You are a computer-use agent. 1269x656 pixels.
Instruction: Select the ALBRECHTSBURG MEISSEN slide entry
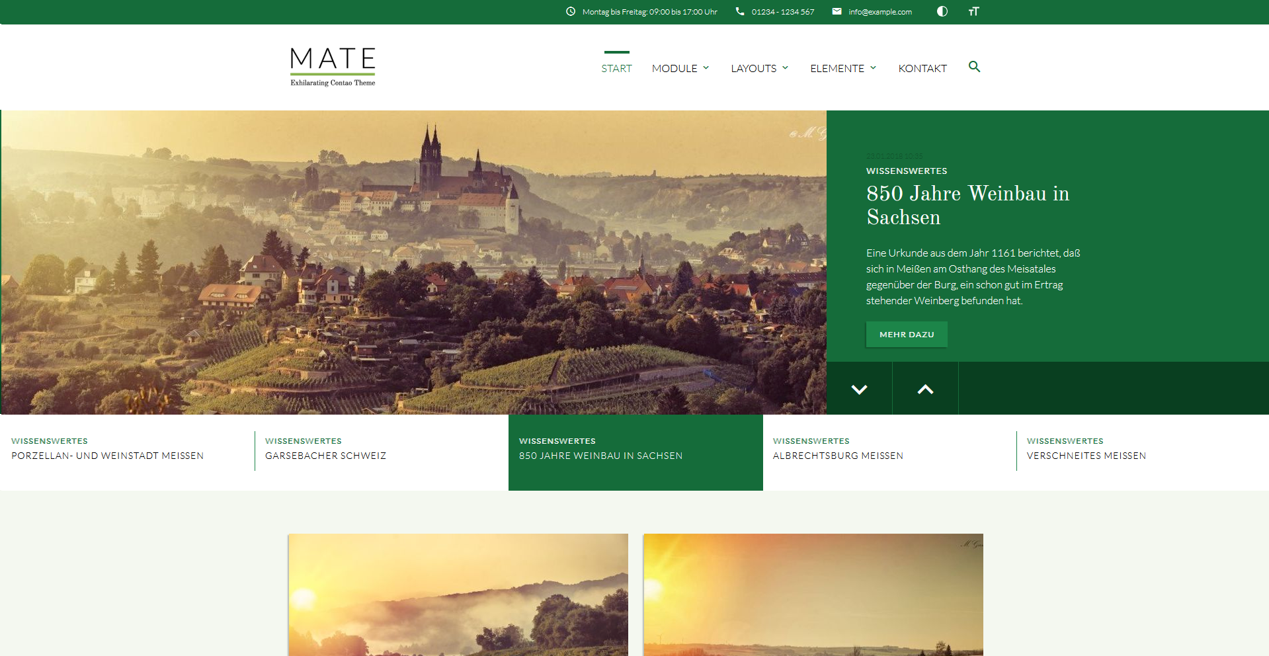[x=837, y=455]
